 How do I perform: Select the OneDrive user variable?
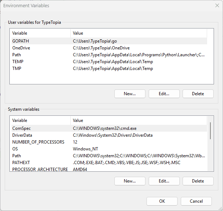pos(21,48)
